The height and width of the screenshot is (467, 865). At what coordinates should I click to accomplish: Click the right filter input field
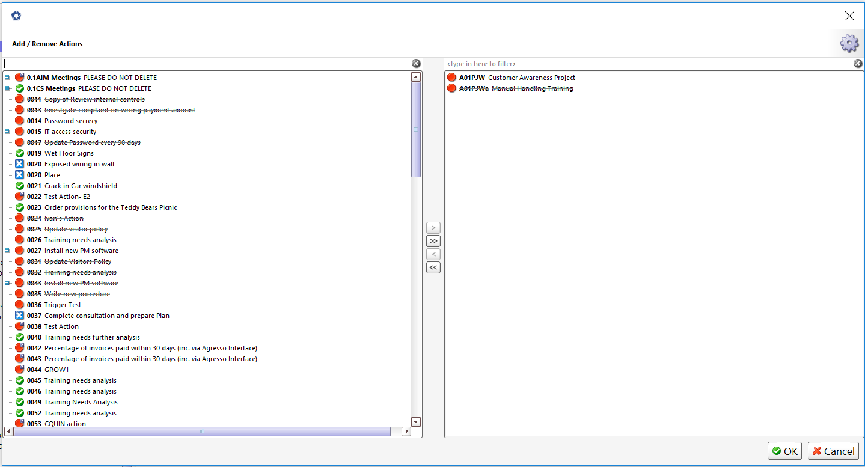[x=648, y=64]
